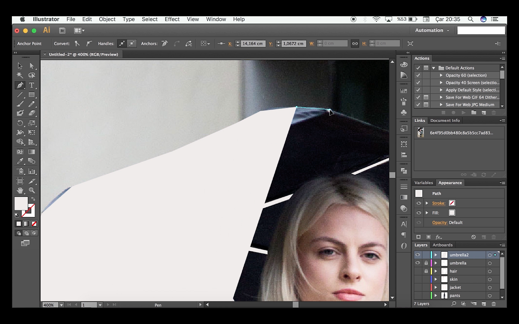
Task: Hide the umbrella2 layer
Action: pyautogui.click(x=418, y=255)
